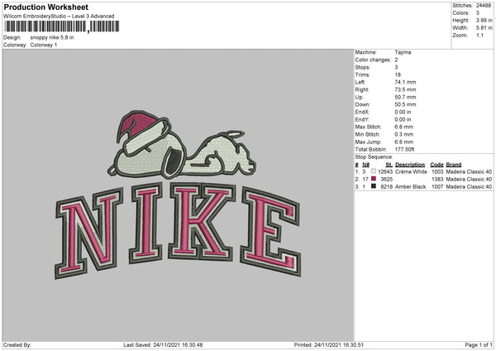
Task: Click the Total Bobbin value 177.50ft
Action: [x=404, y=149]
